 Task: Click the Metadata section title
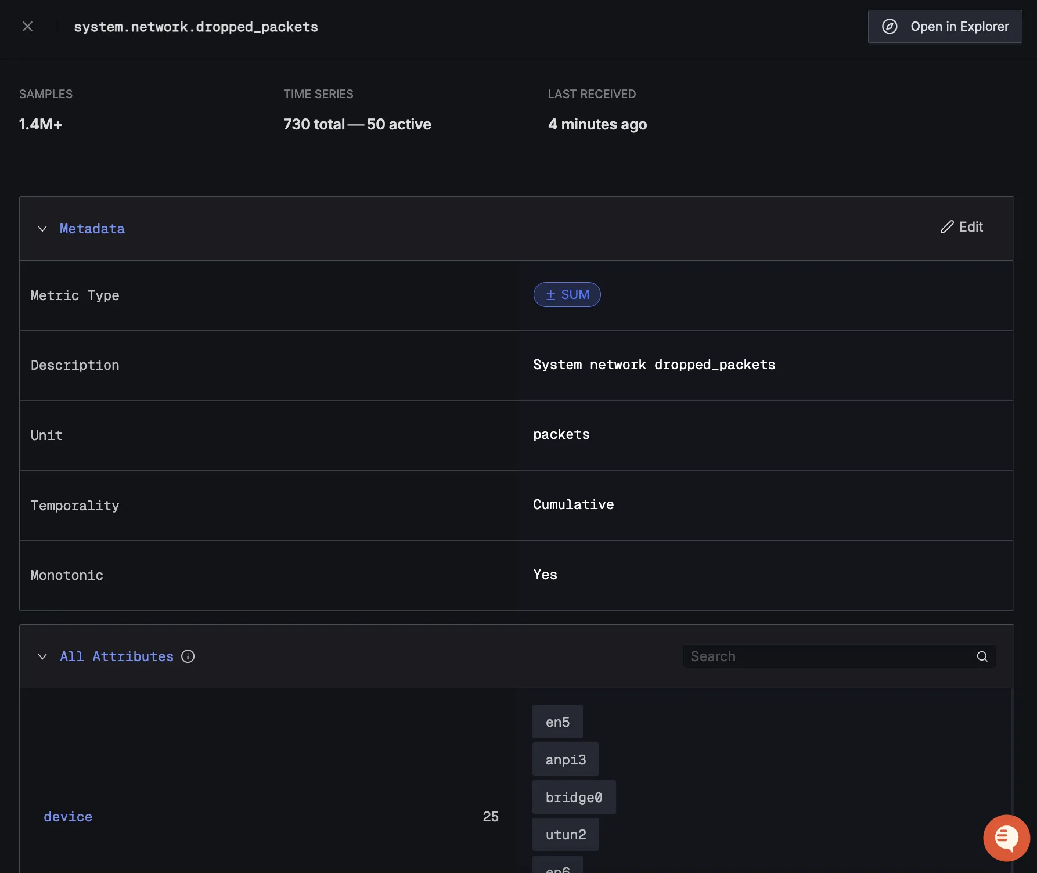[92, 229]
